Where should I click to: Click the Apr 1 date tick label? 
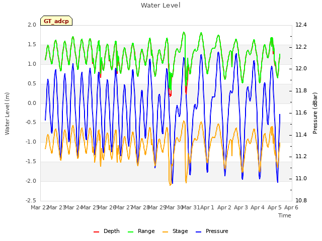[x=207, y=207]
